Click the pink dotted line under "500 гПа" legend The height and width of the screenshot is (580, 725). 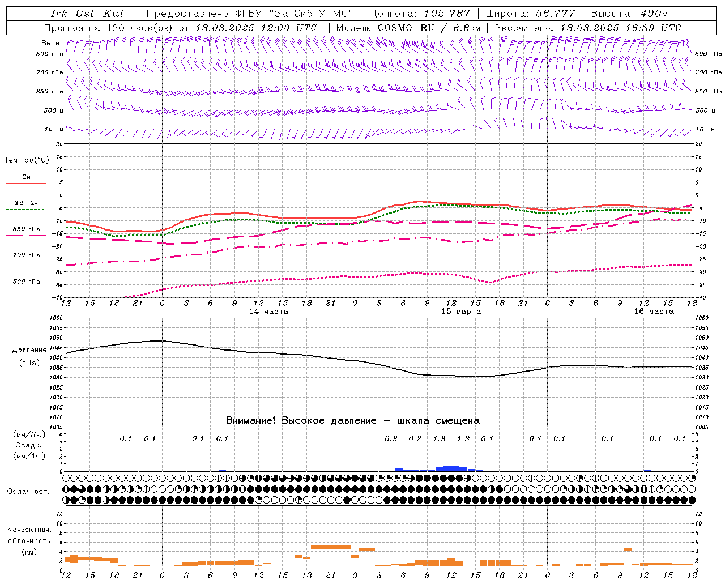tap(26, 288)
